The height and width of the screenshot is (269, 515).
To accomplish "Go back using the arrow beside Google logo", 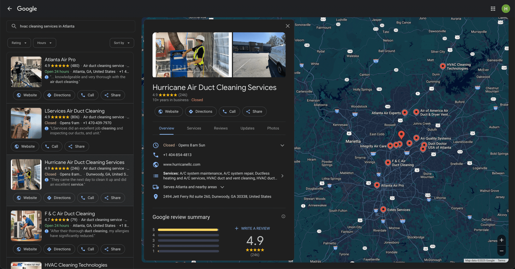I will (x=10, y=9).
